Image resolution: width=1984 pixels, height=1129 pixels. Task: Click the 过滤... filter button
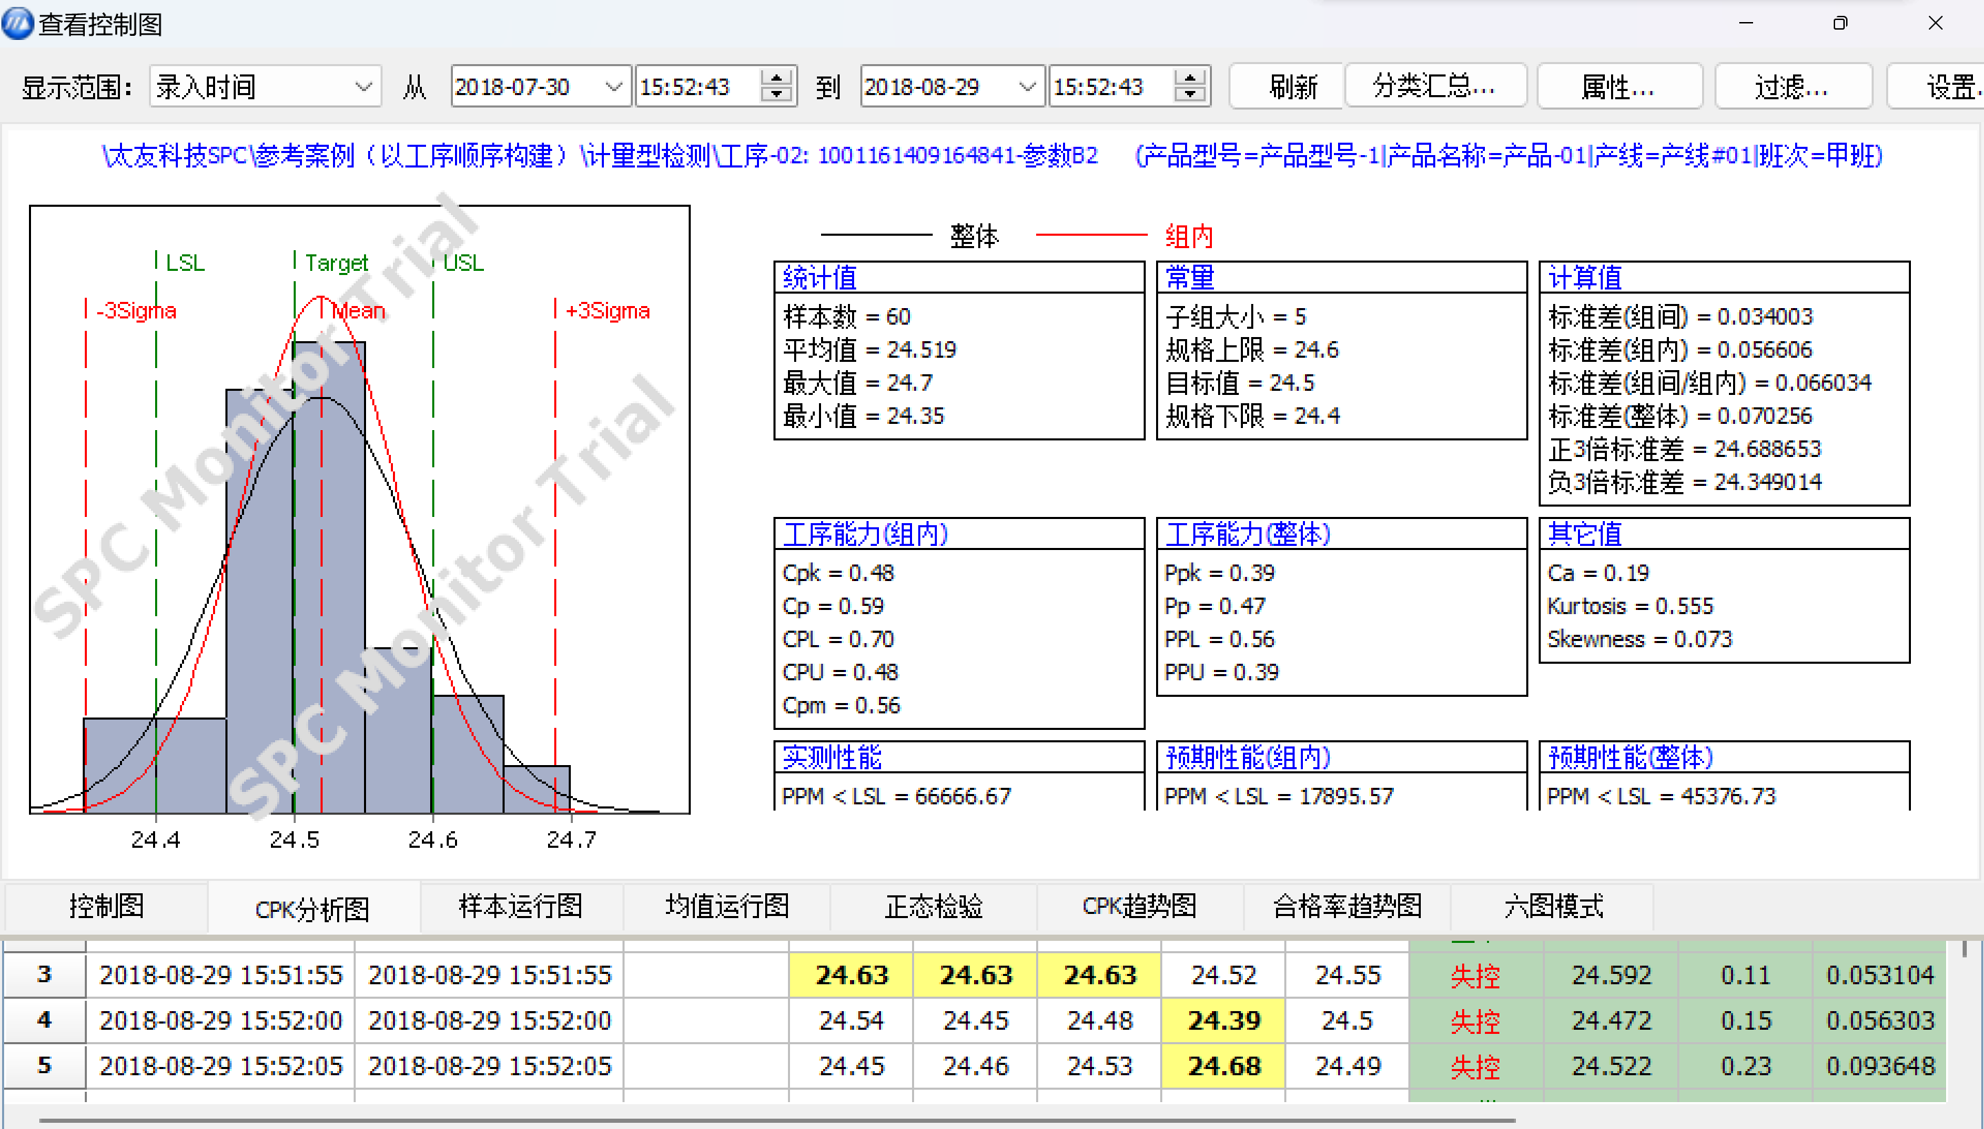[x=1791, y=86]
